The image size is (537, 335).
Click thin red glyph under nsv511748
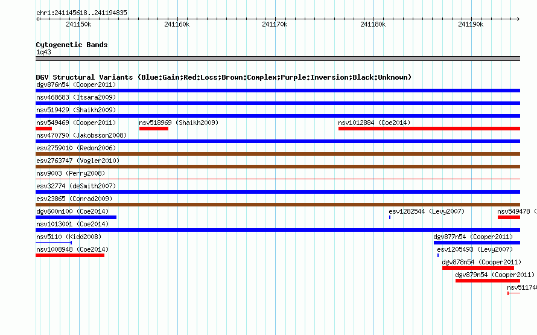(513, 293)
